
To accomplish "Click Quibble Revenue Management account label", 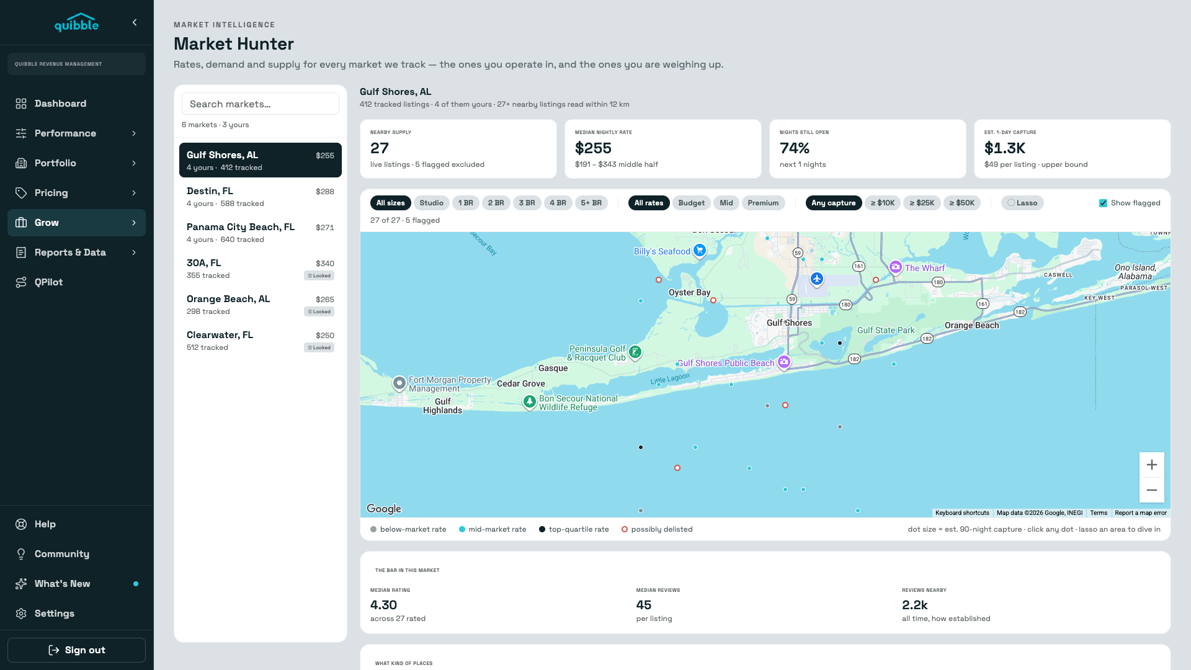I will 76,64.
